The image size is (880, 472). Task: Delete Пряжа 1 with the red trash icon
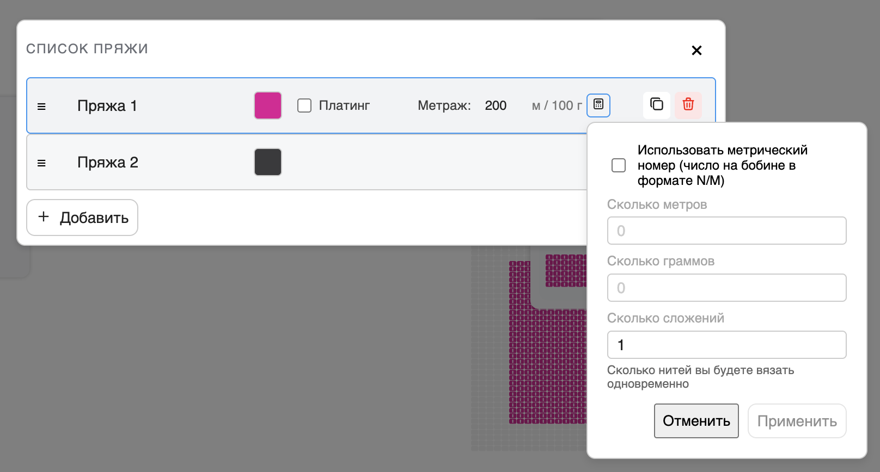coord(688,105)
